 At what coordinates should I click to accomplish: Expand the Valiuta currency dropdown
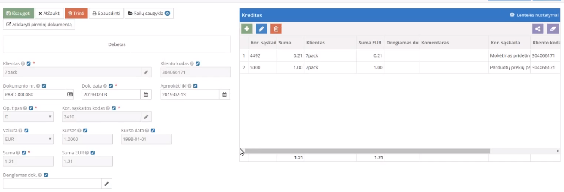[x=28, y=139]
